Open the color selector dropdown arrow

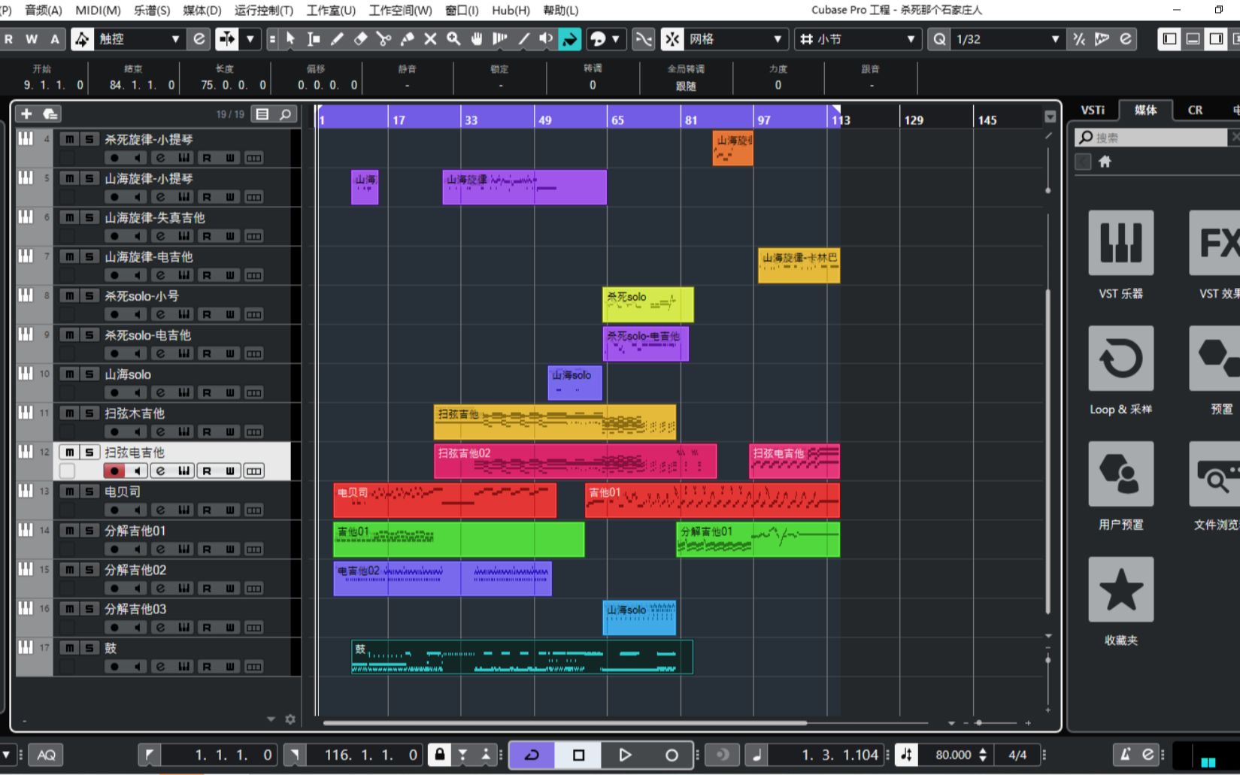point(617,39)
